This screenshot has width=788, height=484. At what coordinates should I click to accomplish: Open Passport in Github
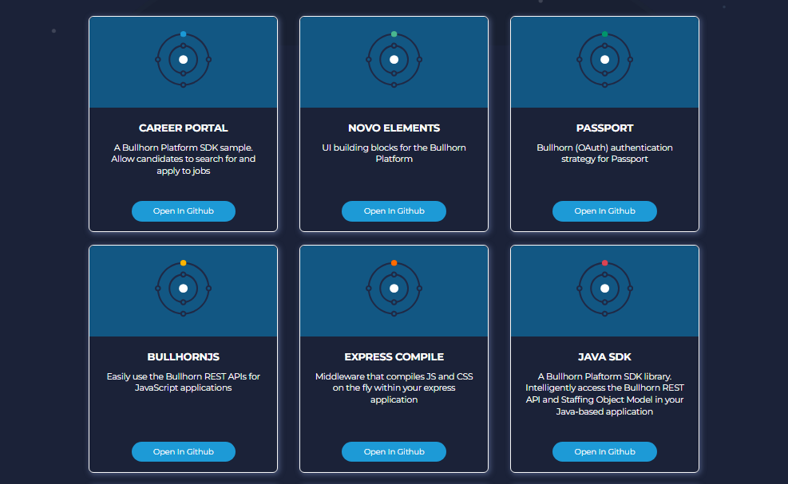604,211
